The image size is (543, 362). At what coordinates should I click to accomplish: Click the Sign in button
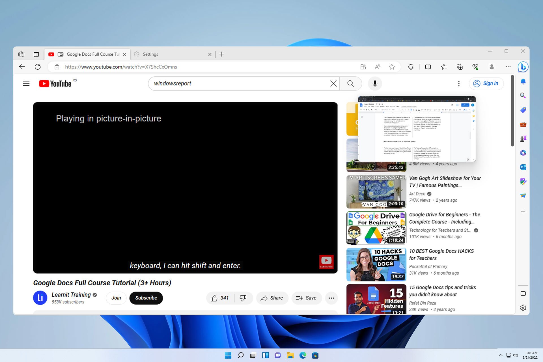486,83
